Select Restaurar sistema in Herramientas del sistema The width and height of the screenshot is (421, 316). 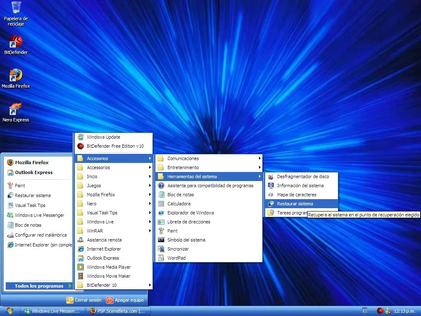point(301,204)
